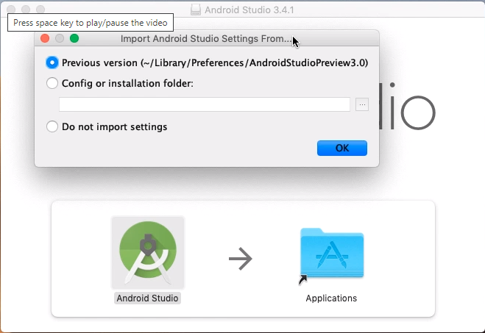Viewport: 485px width, 333px height.
Task: Click the Applications label under folder
Action: point(331,298)
